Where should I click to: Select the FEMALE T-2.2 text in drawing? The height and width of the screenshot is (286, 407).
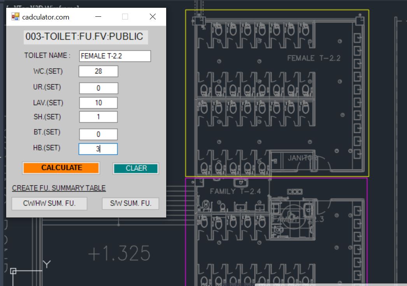tap(314, 58)
